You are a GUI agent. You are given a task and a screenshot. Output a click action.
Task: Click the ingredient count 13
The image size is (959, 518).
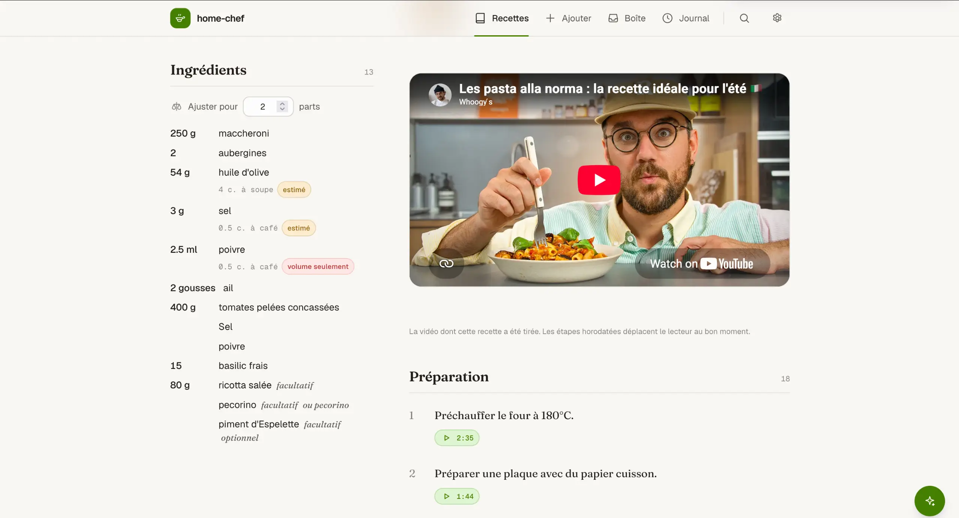(x=369, y=72)
